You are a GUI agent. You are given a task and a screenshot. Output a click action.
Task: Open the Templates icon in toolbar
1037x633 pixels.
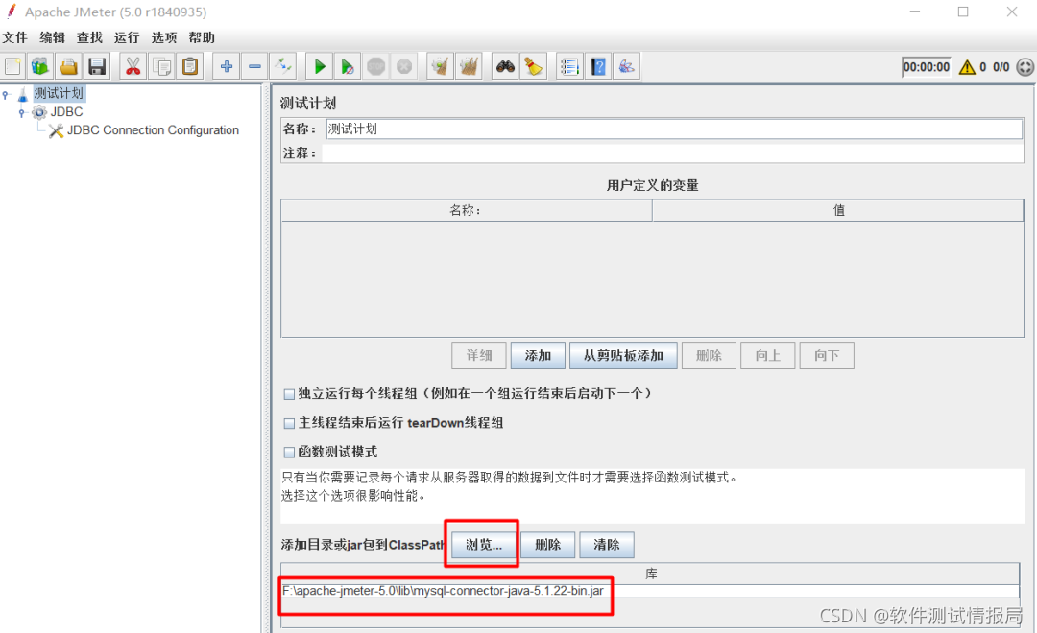(40, 67)
